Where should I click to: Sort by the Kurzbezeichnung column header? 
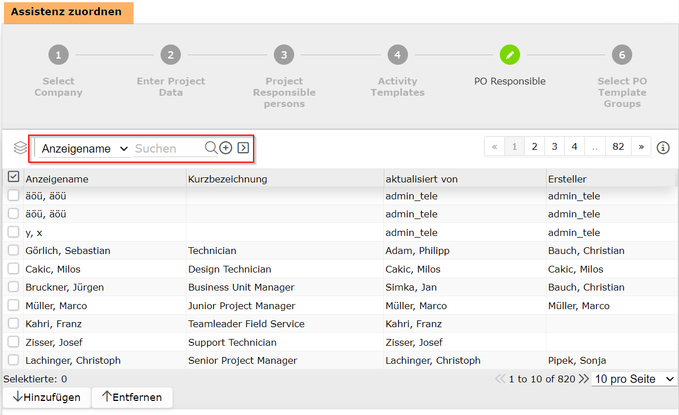[x=228, y=179]
